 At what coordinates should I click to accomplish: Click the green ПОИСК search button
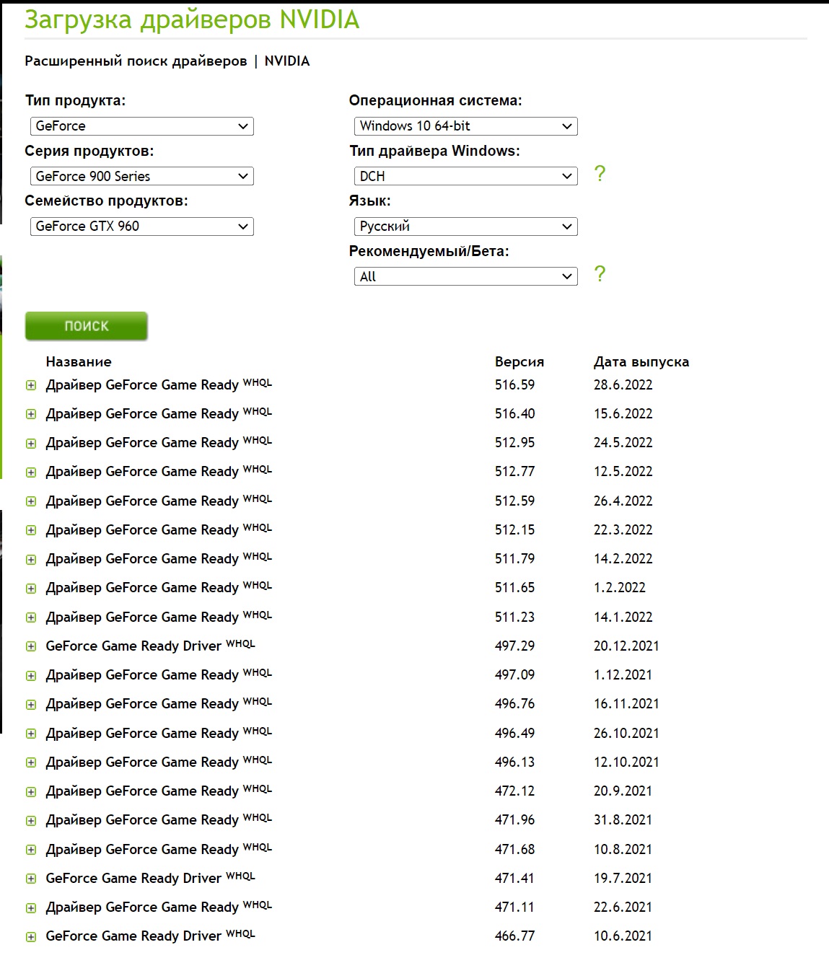(87, 326)
